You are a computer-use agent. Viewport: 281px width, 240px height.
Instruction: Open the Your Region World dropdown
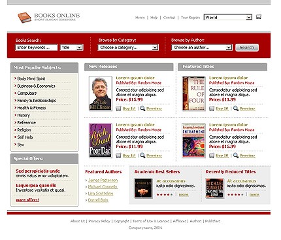pos(228,17)
